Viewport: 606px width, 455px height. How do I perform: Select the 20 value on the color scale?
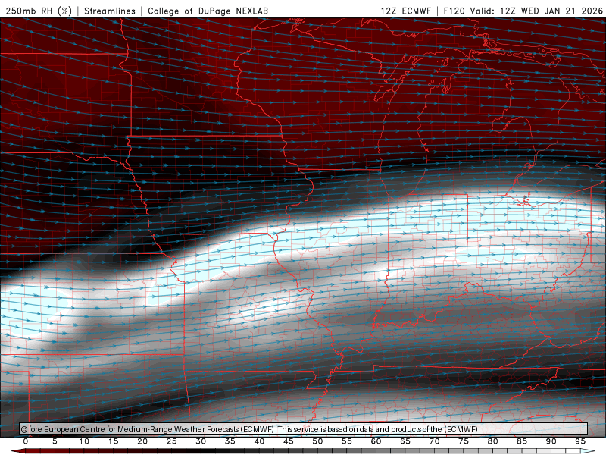click(x=142, y=441)
